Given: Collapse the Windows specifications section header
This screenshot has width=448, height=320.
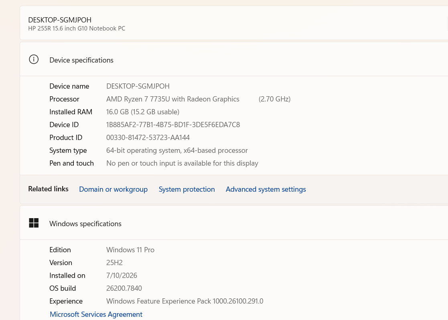Looking at the screenshot, I should (x=234, y=223).
